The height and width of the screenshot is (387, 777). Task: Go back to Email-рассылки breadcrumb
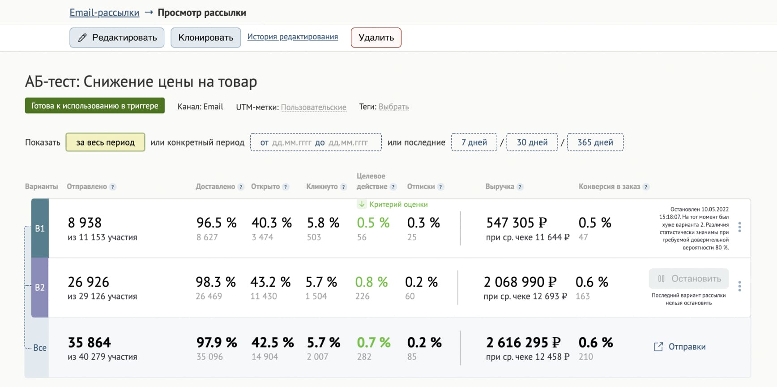(104, 13)
